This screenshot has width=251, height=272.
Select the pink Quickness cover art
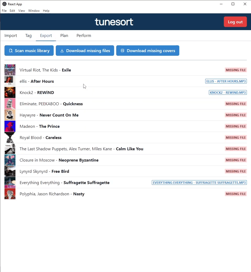(x=10, y=104)
